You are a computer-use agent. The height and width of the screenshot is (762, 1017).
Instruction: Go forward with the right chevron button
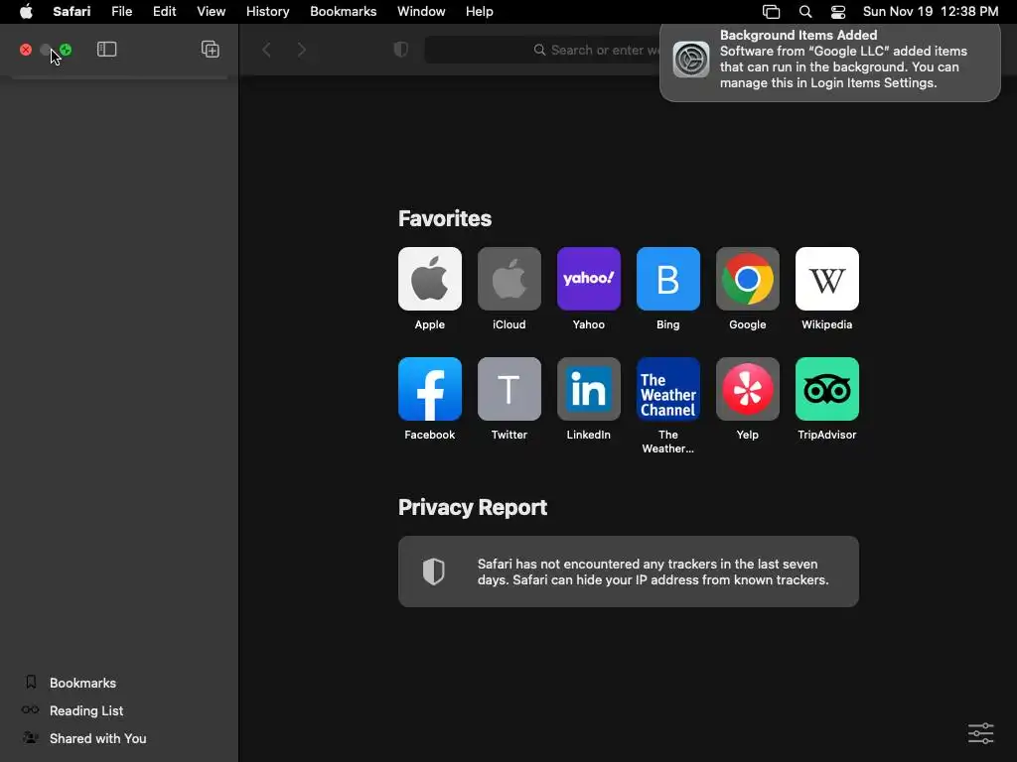coord(302,50)
